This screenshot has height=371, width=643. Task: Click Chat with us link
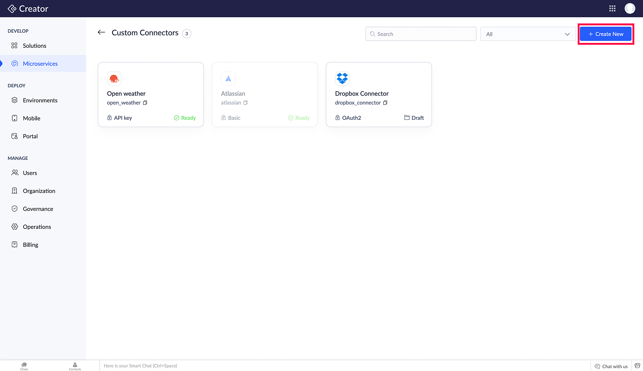click(611, 366)
